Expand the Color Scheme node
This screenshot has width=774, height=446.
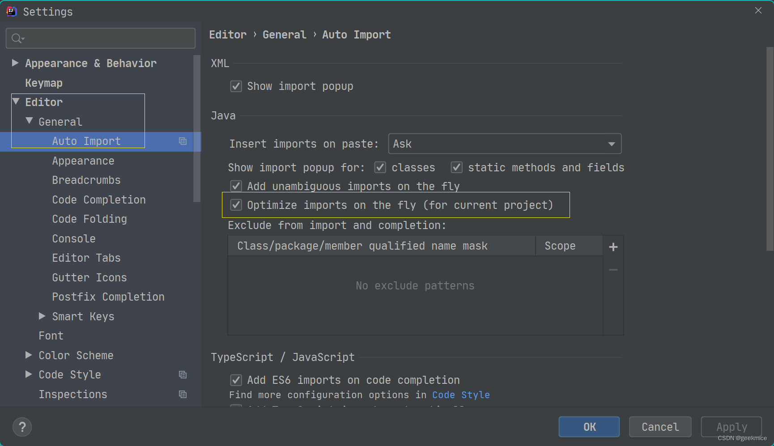tap(29, 355)
